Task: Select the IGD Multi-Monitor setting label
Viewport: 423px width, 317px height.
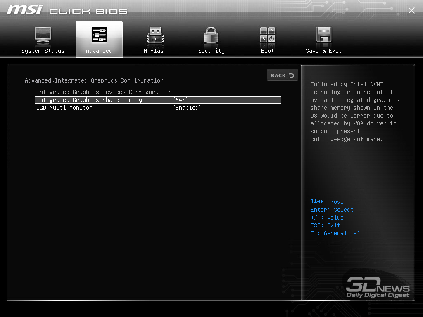Action: pos(64,108)
